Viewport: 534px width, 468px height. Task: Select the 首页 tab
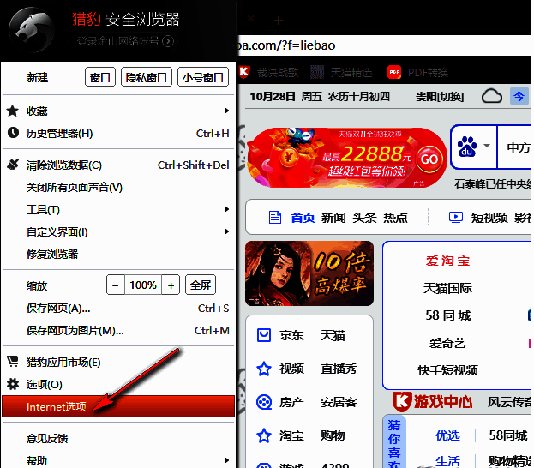[303, 218]
